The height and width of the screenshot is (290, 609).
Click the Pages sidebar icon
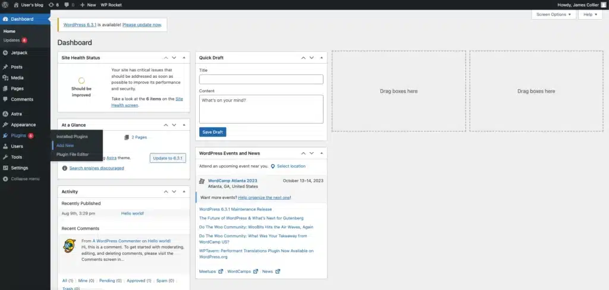(x=5, y=89)
